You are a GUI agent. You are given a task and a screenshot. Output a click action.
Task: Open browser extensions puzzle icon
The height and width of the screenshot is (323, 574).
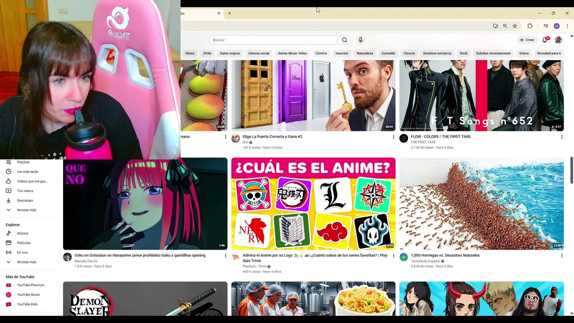point(530,26)
